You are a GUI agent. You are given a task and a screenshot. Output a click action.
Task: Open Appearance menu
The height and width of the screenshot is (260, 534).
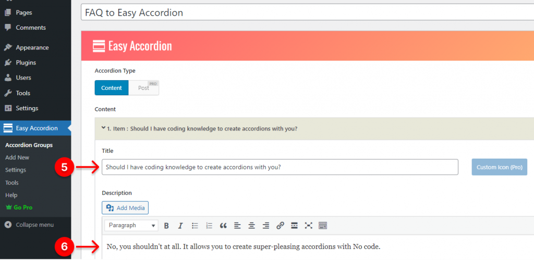pos(32,47)
